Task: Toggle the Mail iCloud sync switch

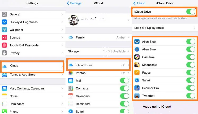Action: pyautogui.click(x=124, y=80)
